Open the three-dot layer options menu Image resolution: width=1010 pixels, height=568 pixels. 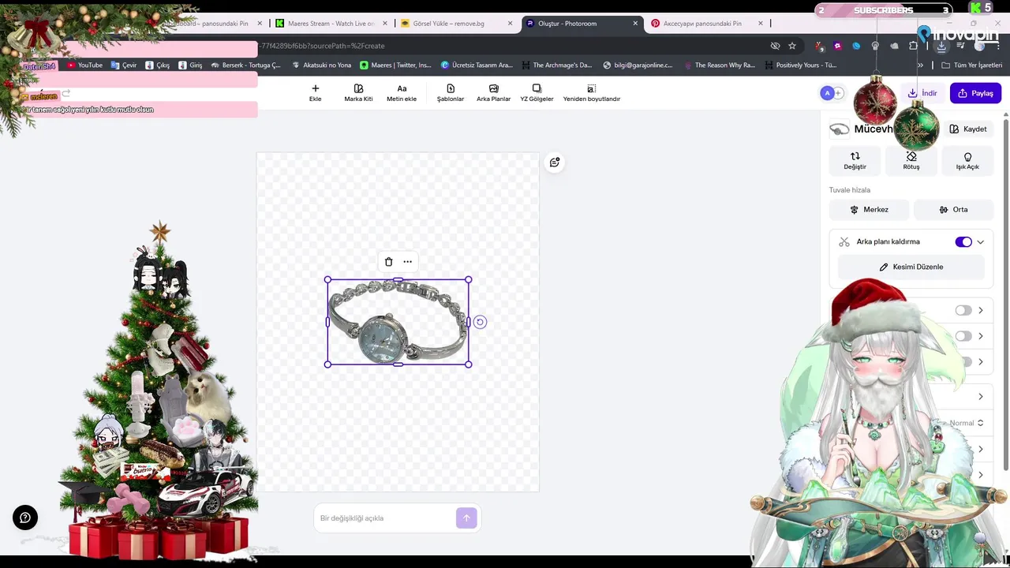[407, 262]
